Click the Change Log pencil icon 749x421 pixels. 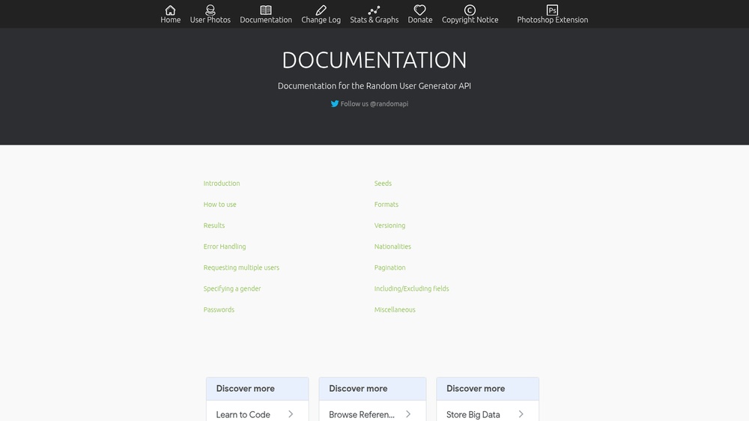pos(321,10)
